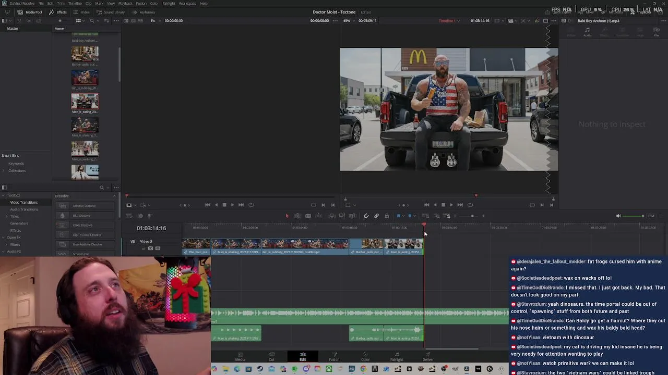Jump to first frame in timeline viewer
668x375 pixels.
(x=426, y=205)
